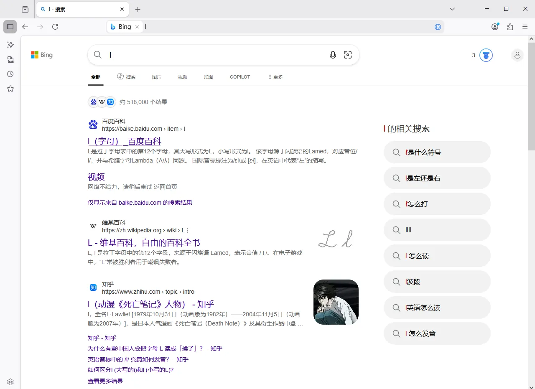Viewport: 535px width, 389px height.
Task: Open settings via the gear icon
Action: point(10,381)
